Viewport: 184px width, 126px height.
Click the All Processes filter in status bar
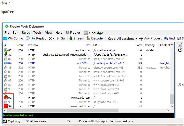(x=36, y=121)
